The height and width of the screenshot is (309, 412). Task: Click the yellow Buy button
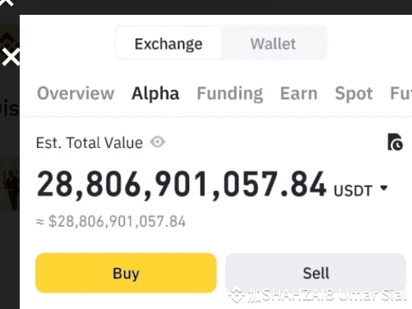click(126, 273)
